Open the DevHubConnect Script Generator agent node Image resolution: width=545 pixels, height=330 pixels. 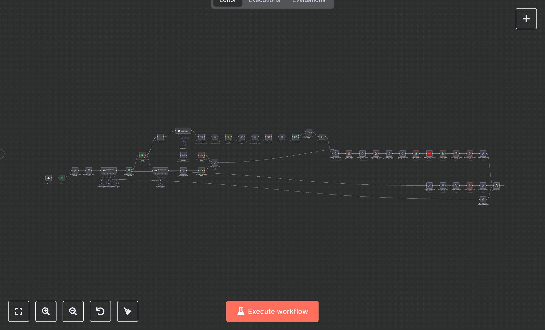click(108, 170)
